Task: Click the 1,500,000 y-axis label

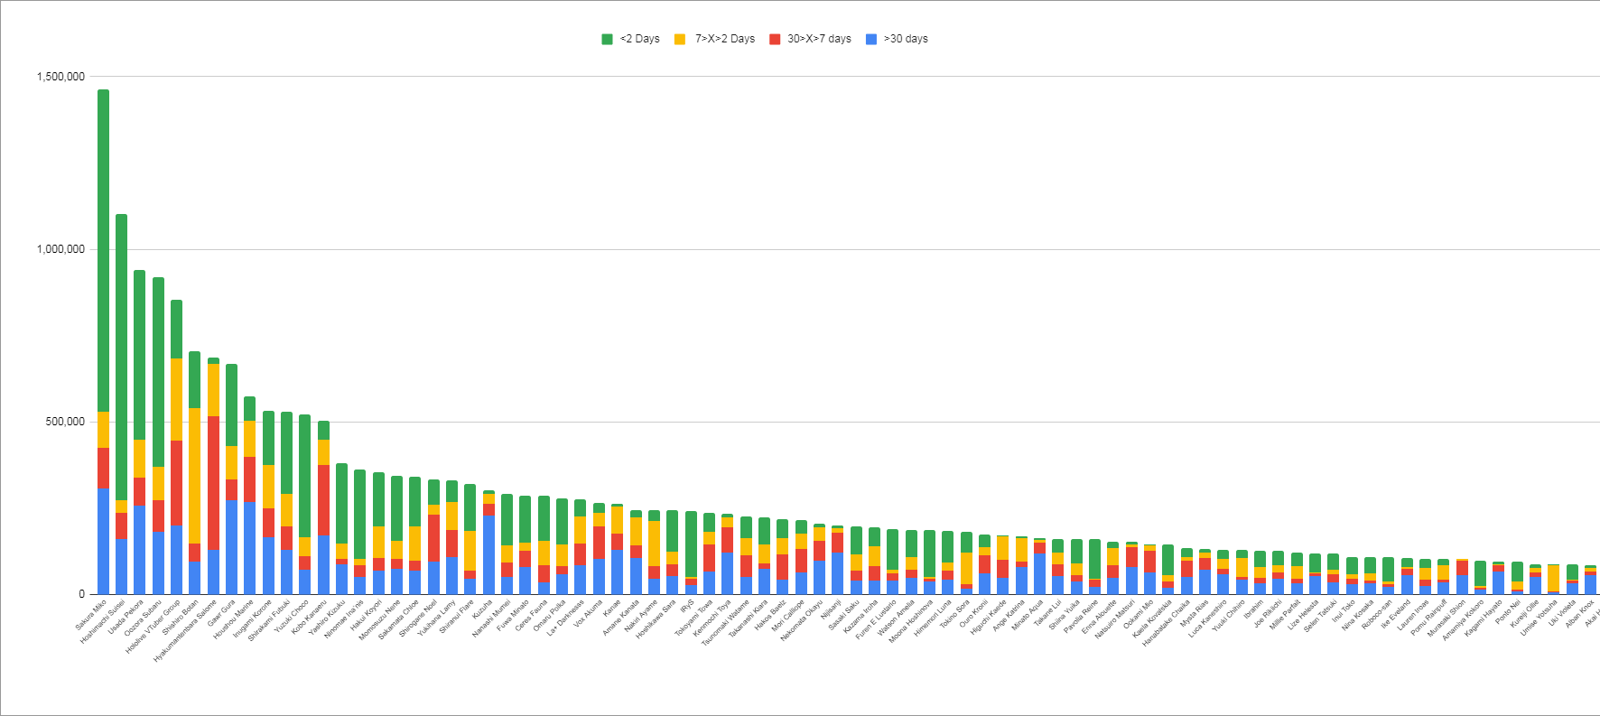Action: 60,77
